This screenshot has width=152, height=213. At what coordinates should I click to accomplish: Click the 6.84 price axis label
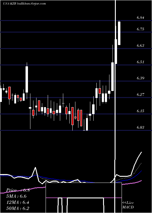tap(140, 18)
